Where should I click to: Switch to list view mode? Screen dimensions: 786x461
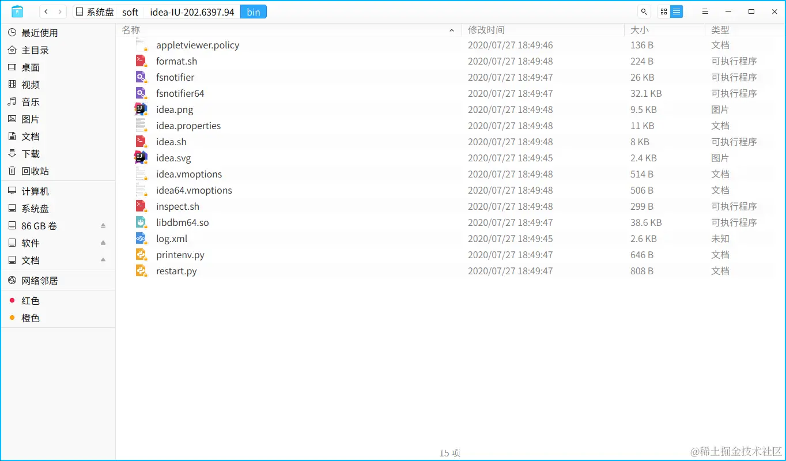click(x=677, y=12)
